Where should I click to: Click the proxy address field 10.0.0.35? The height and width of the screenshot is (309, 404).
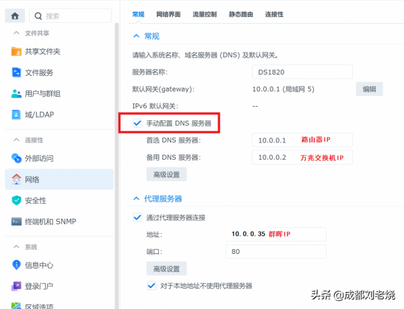(276, 234)
